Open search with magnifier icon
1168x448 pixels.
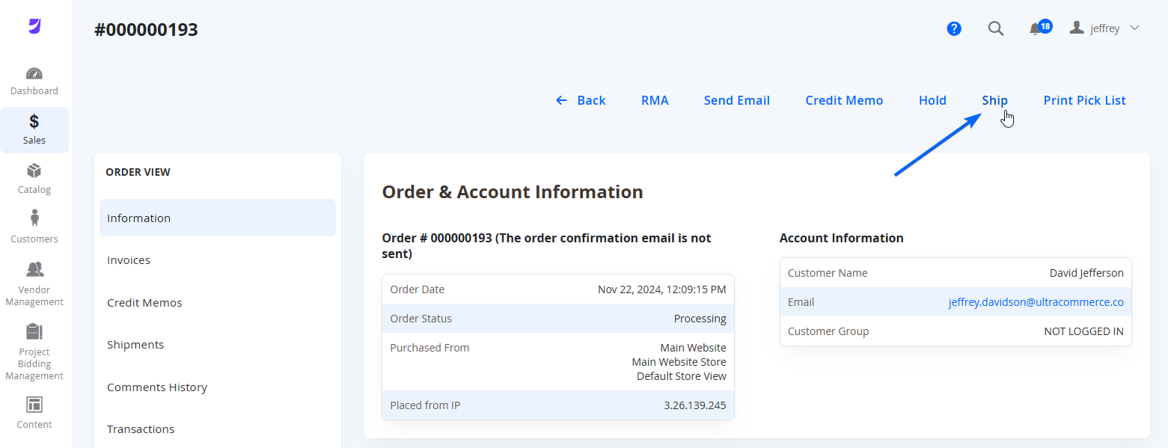(x=996, y=28)
